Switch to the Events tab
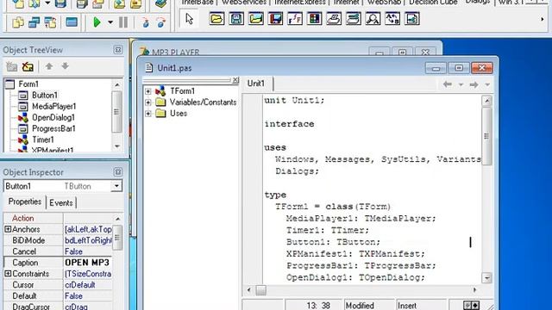This screenshot has height=310, width=552. 61,203
